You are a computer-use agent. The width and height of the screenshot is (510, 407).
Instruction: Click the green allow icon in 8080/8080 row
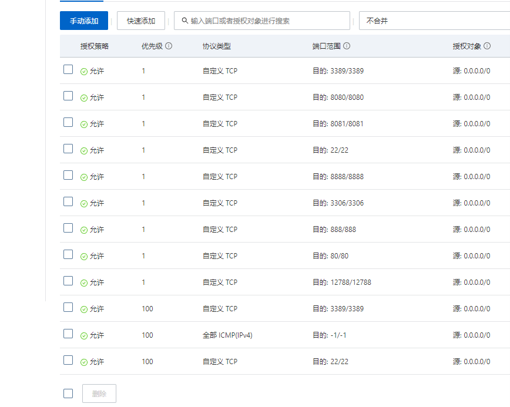84,98
